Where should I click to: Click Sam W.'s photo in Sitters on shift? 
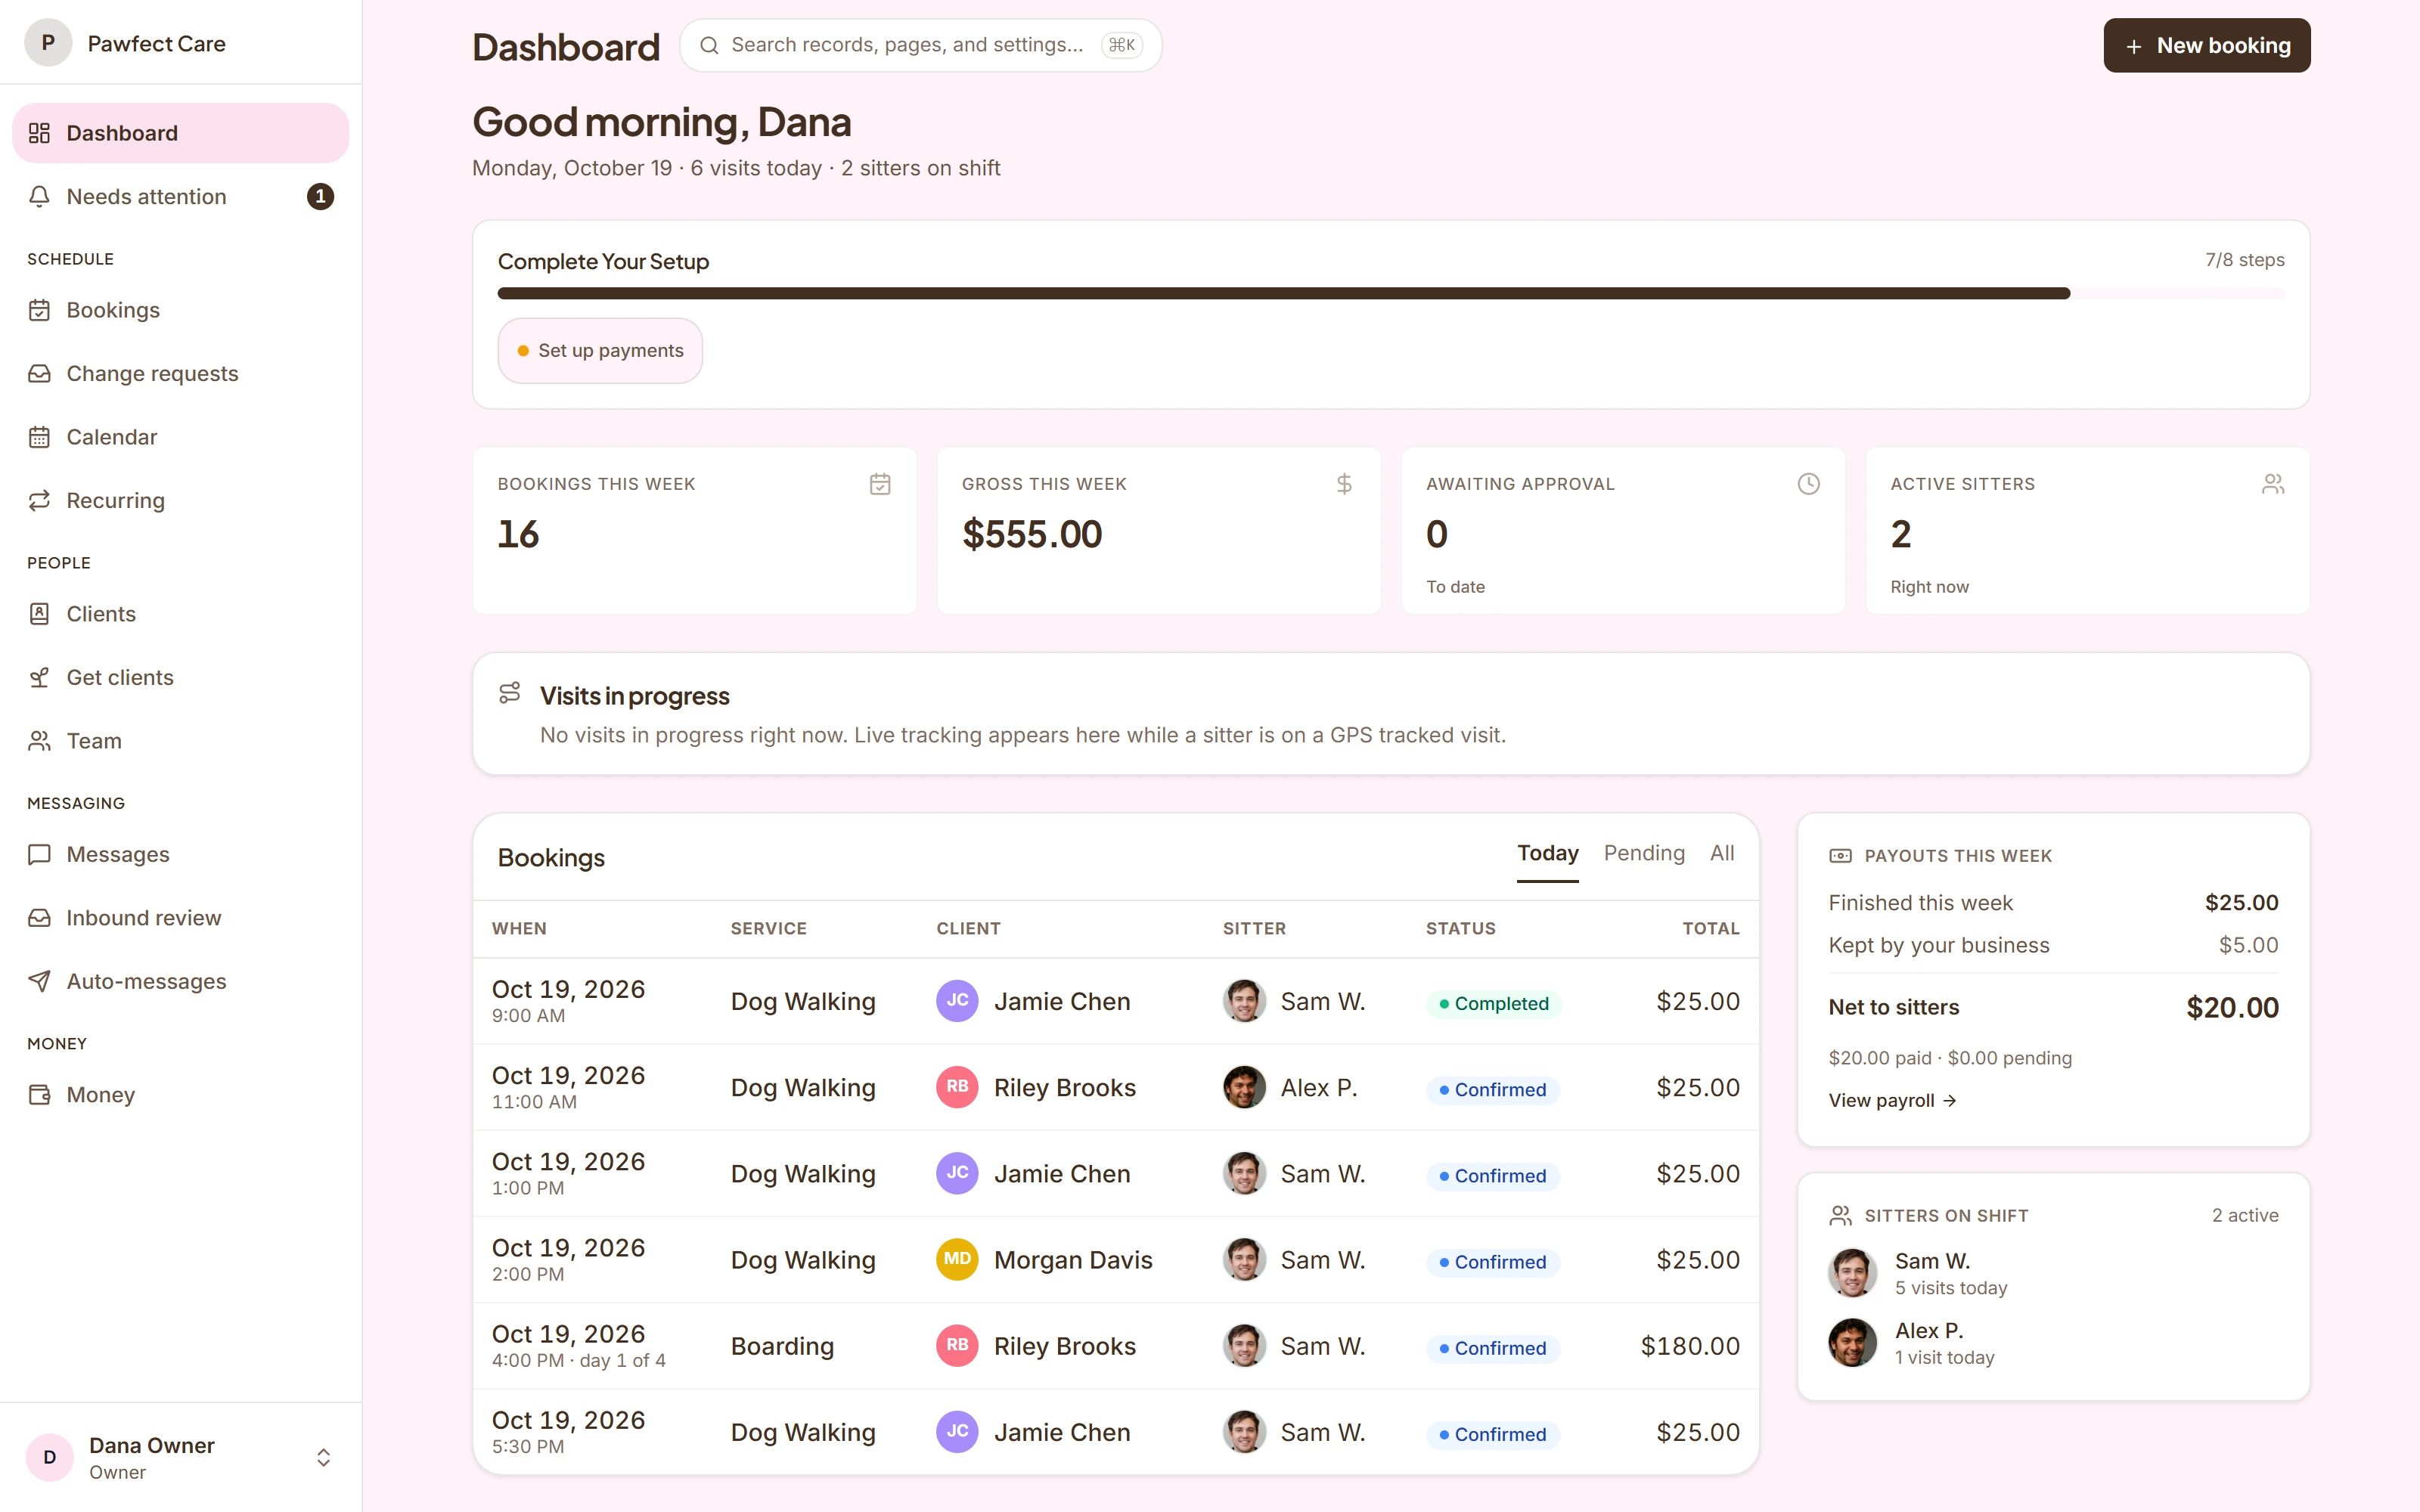tap(1852, 1273)
